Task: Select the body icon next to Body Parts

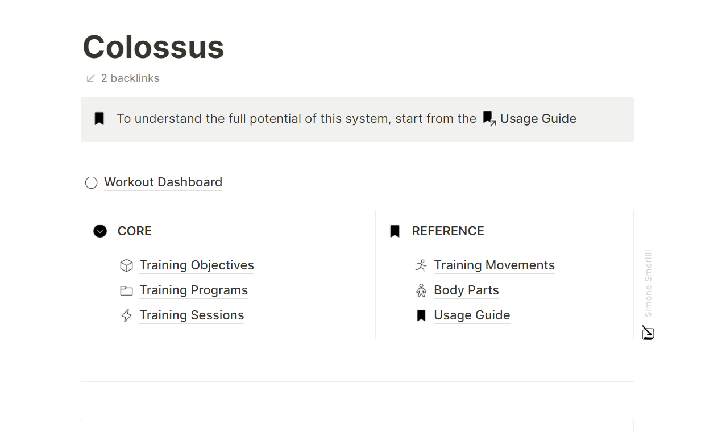Action: [421, 290]
